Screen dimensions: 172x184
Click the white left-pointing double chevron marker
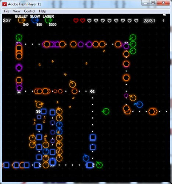[92, 91]
